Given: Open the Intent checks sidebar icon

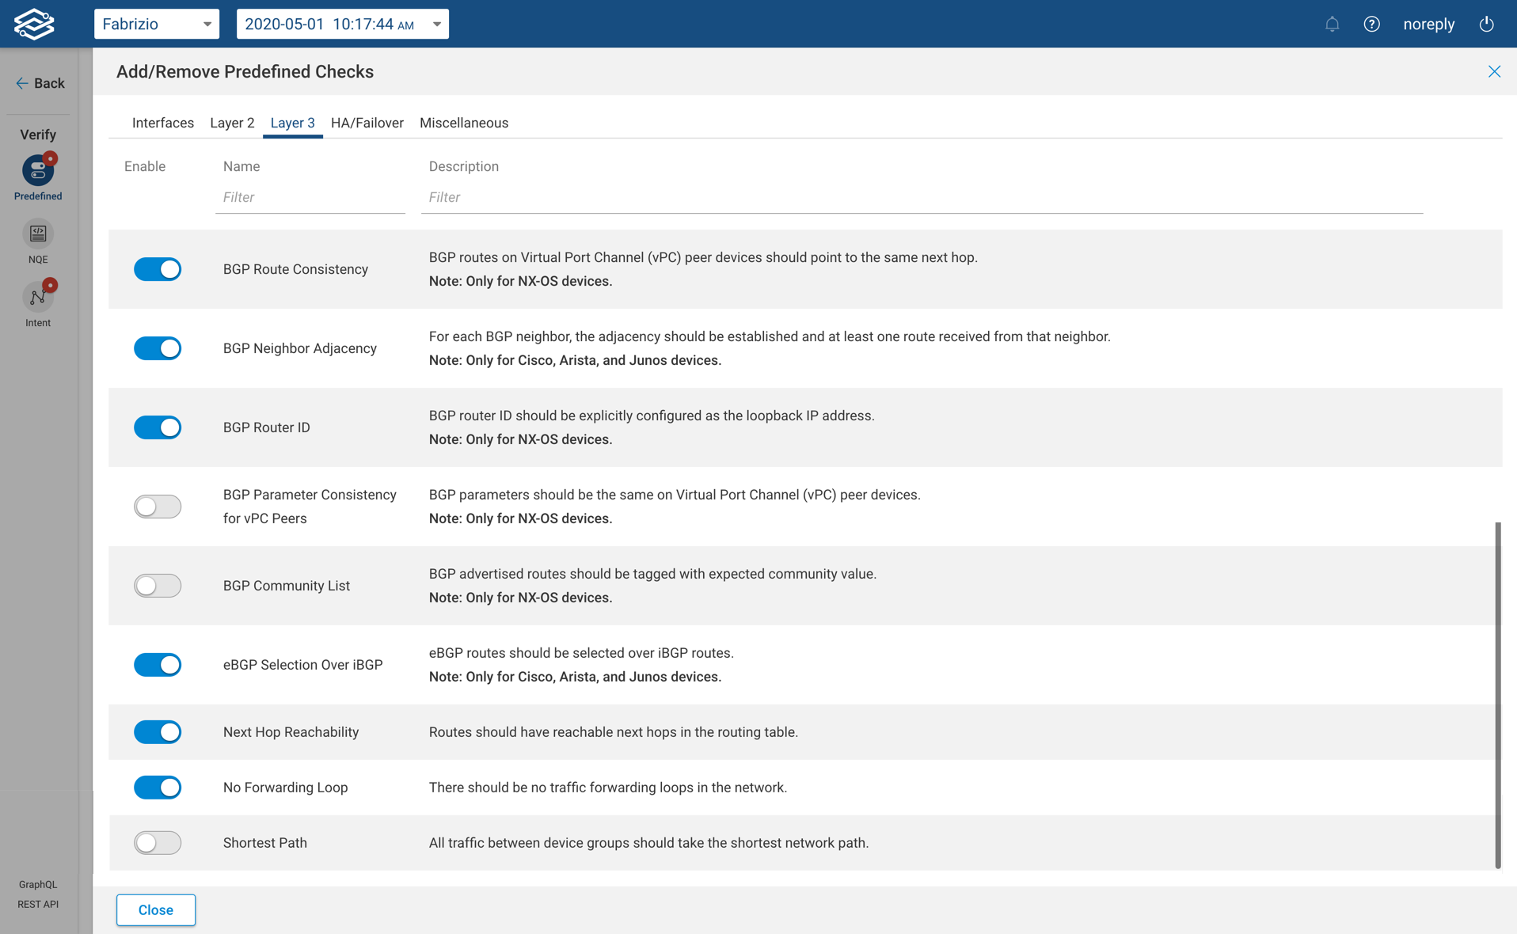Looking at the screenshot, I should coord(38,298).
